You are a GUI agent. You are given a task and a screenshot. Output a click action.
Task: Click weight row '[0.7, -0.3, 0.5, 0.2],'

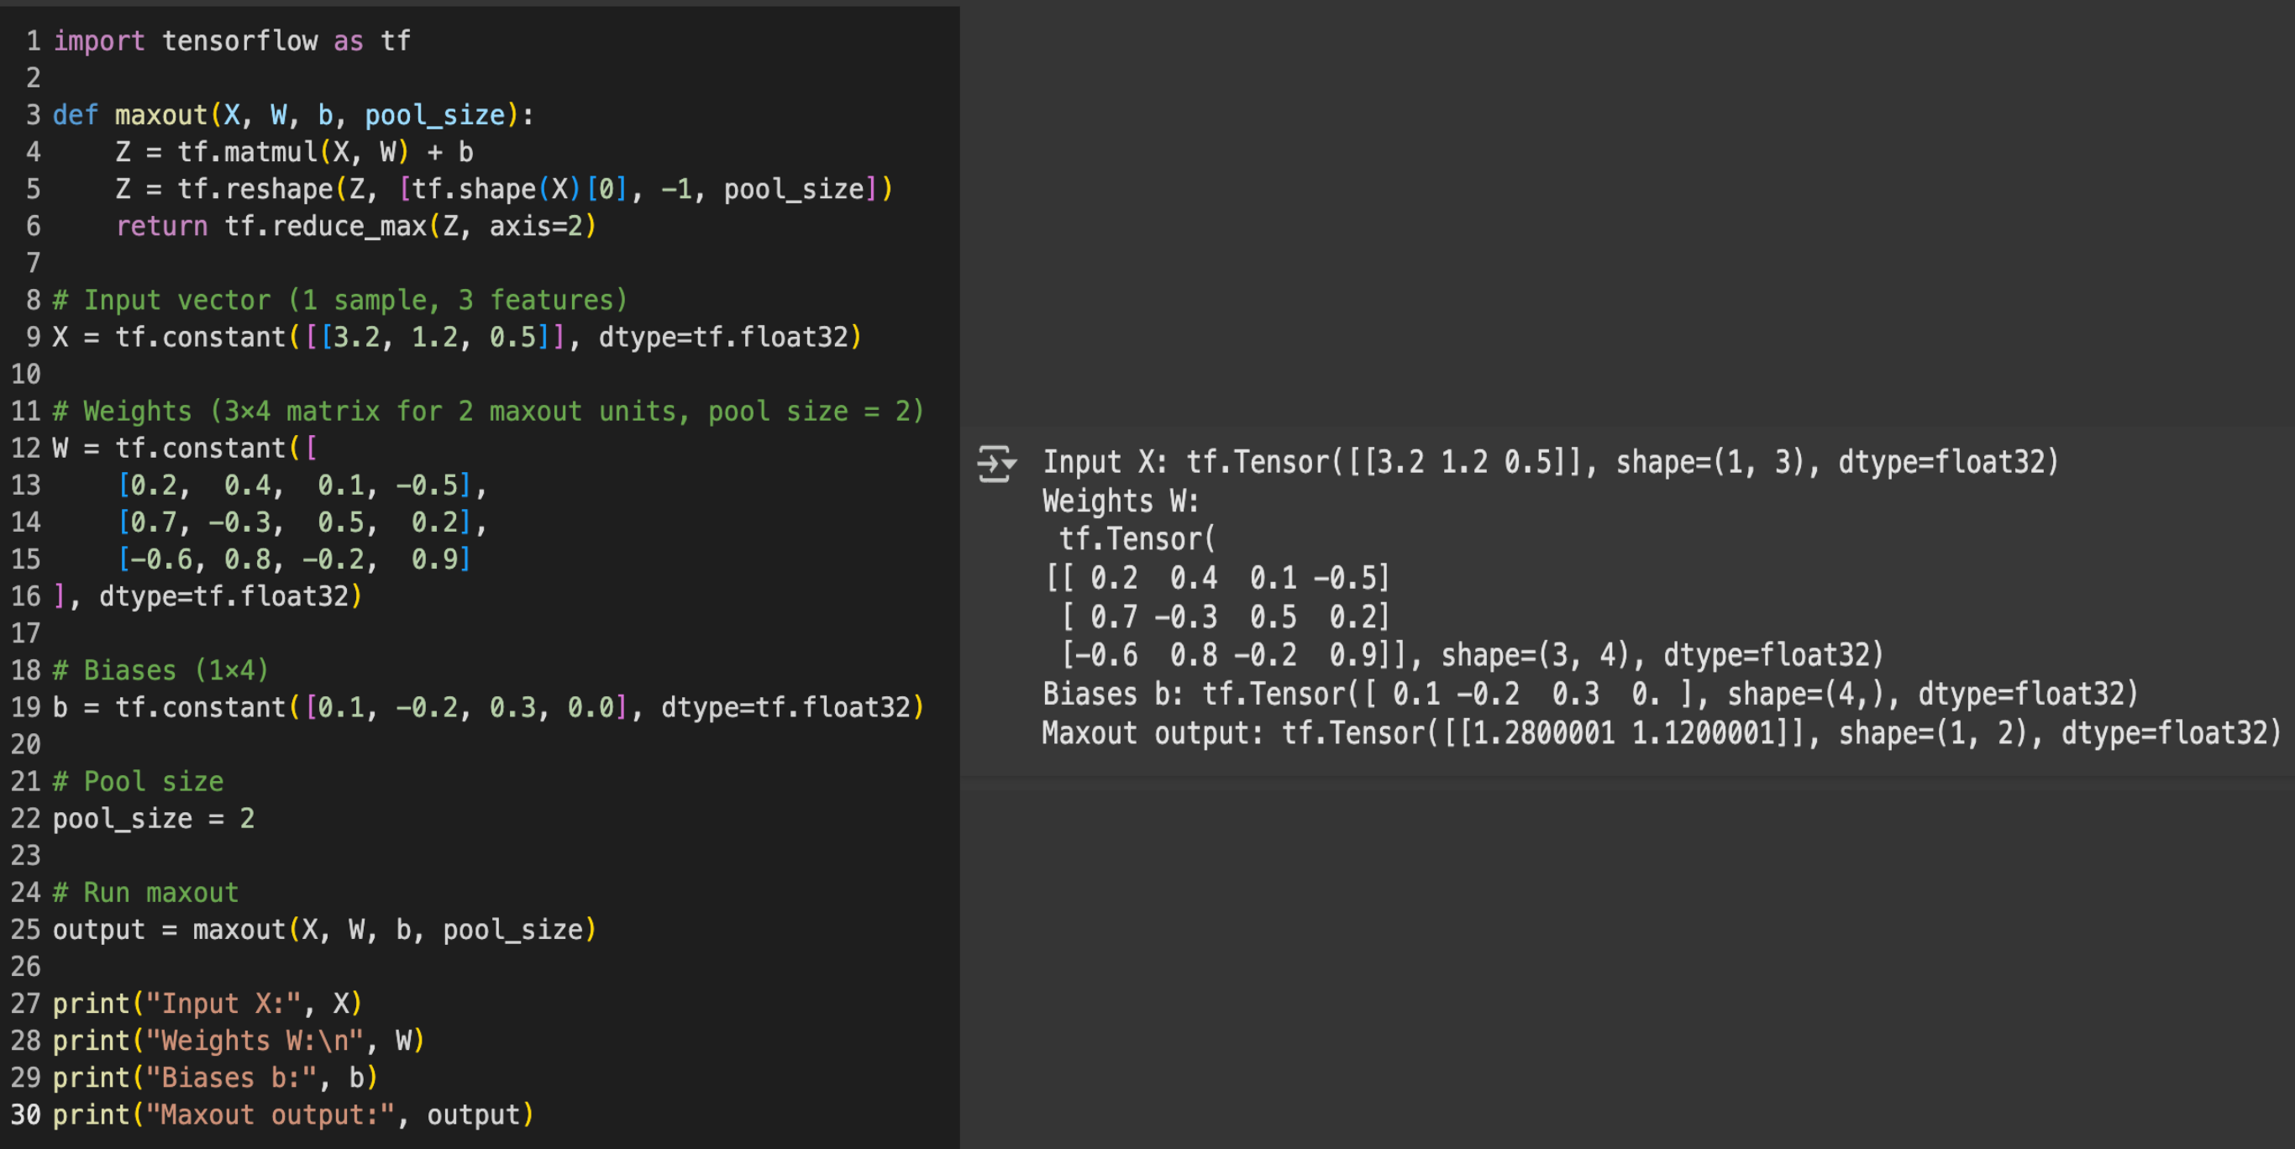pos(302,522)
